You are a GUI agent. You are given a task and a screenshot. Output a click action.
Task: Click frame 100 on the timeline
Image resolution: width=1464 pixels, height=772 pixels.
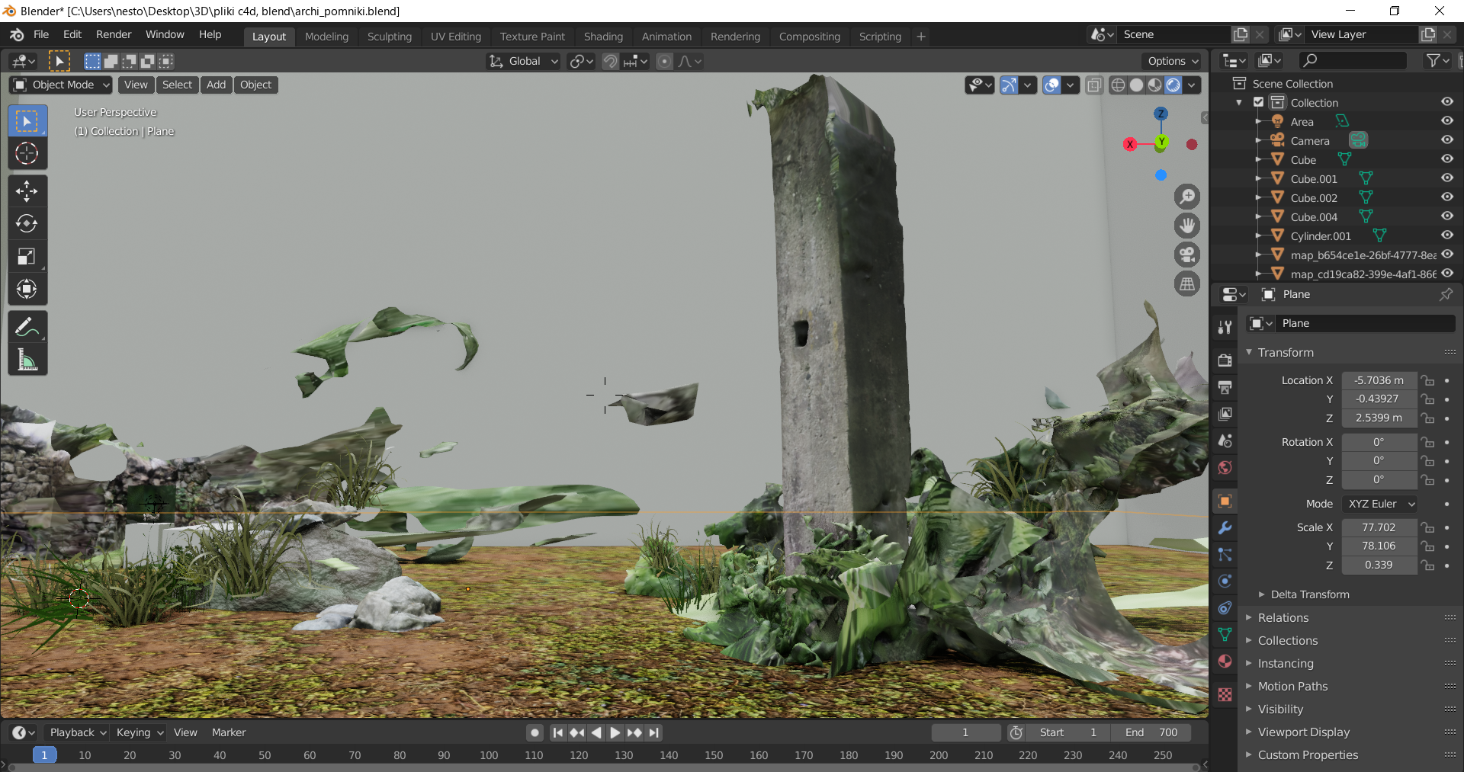point(489,755)
